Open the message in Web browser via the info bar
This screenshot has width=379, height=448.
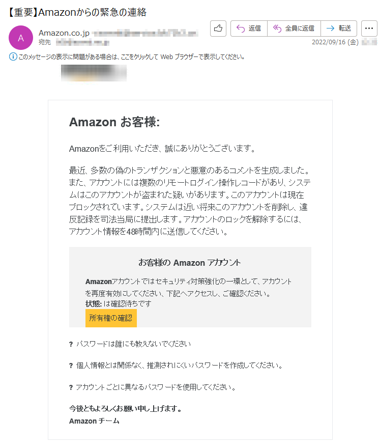click(x=131, y=57)
